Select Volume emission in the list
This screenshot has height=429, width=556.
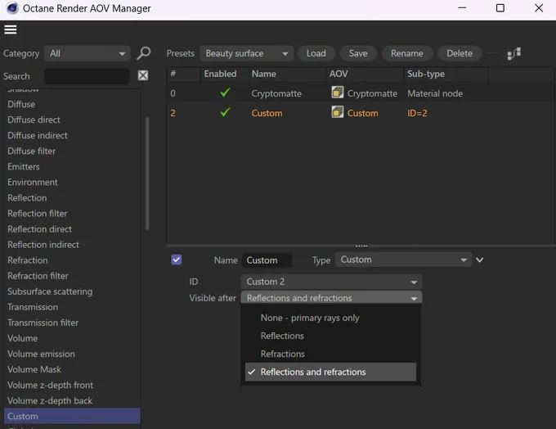click(72, 354)
